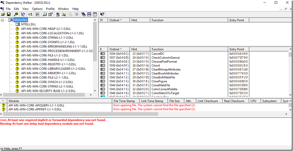The height and width of the screenshot is (151, 293).
Task: Select the ColorMatchToTarget function name
Action: pyautogui.click(x=165, y=93)
